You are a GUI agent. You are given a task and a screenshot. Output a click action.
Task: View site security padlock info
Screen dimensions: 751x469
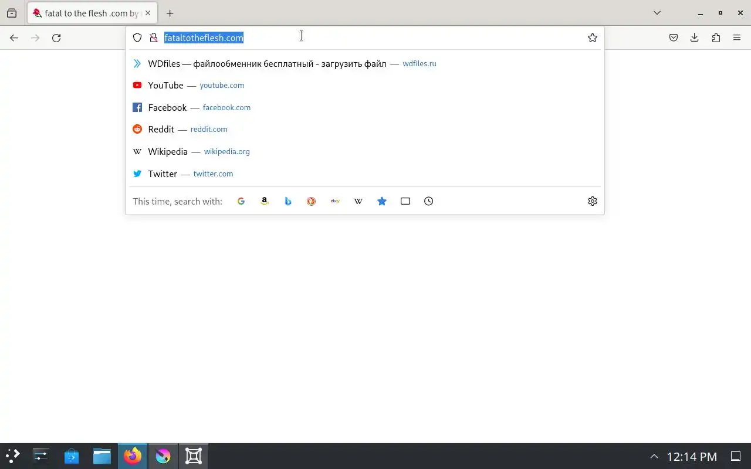pyautogui.click(x=154, y=38)
